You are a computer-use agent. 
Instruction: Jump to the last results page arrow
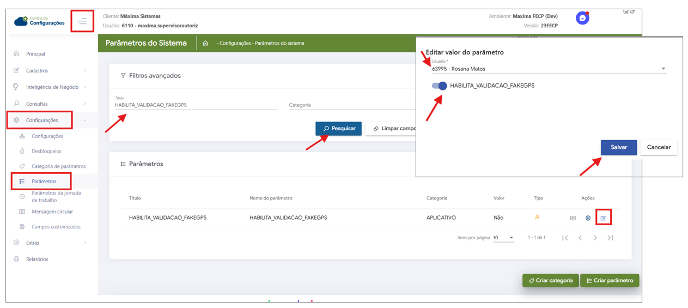tap(610, 238)
